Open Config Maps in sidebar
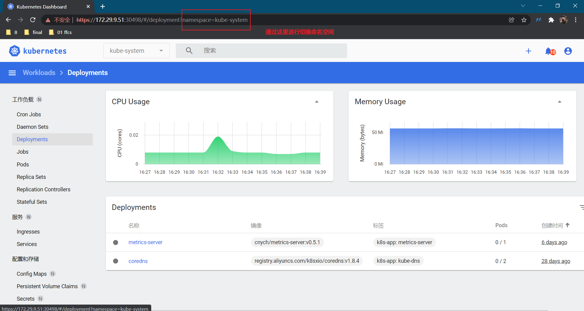 (32, 274)
